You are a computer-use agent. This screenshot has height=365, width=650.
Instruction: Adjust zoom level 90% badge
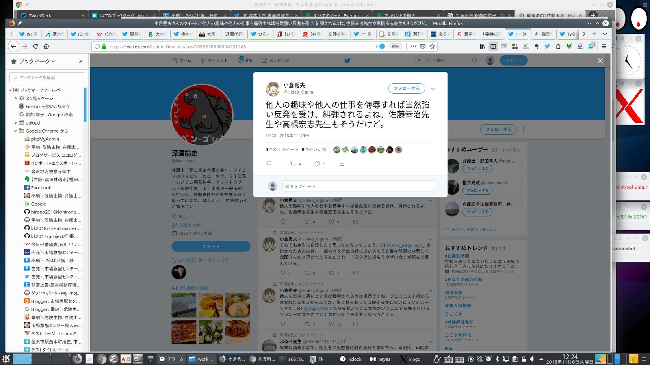click(395, 46)
